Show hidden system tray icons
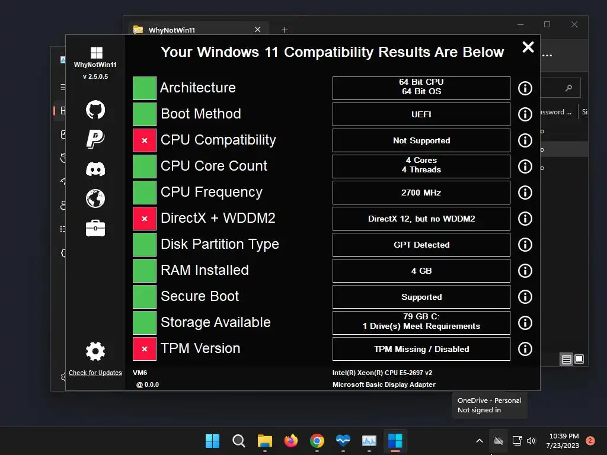 [479, 441]
